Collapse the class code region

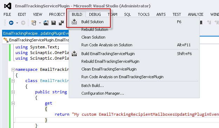[x=13, y=81]
